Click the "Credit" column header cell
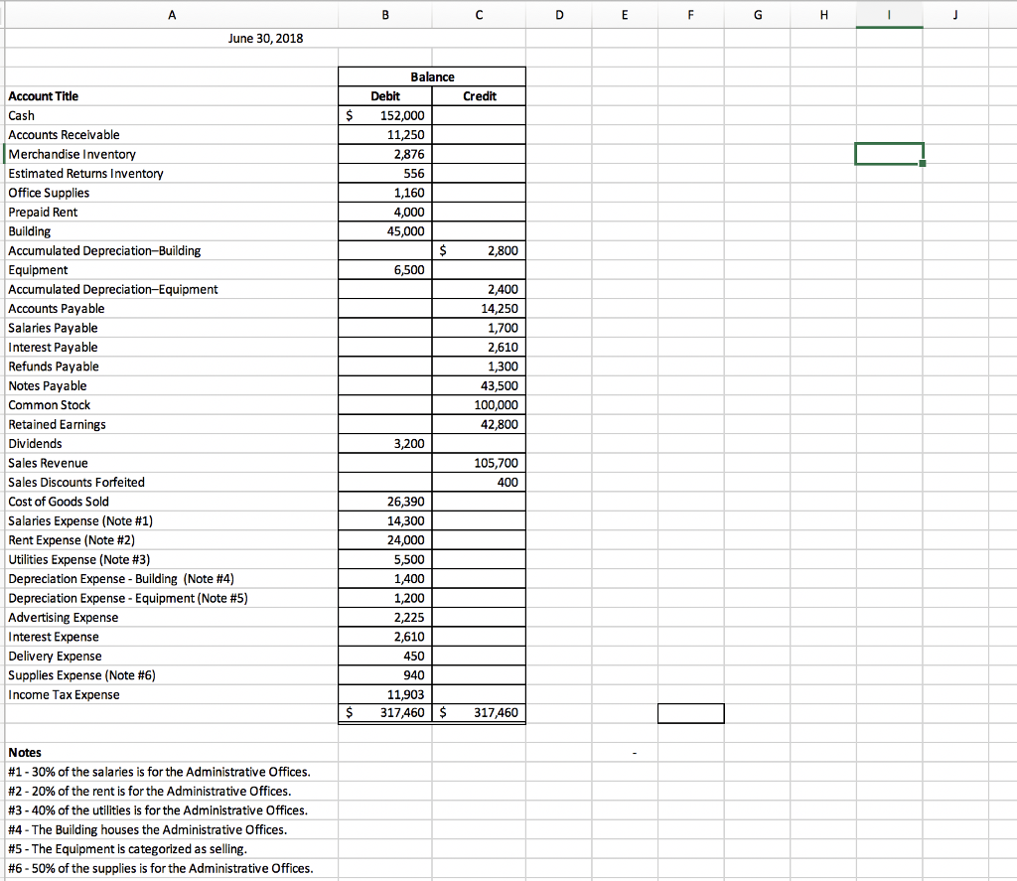The width and height of the screenshot is (1017, 881). (478, 95)
